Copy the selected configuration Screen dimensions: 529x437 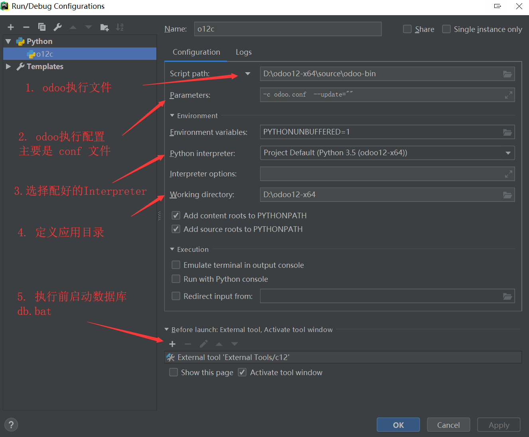click(x=42, y=27)
